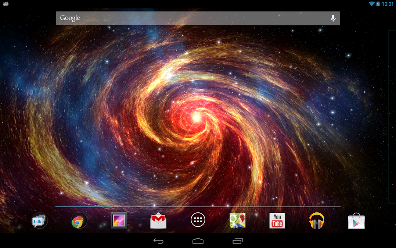Viewport: 396px width, 248px height.
Task: Tap the Google logo in search widget
Action: coord(70,18)
